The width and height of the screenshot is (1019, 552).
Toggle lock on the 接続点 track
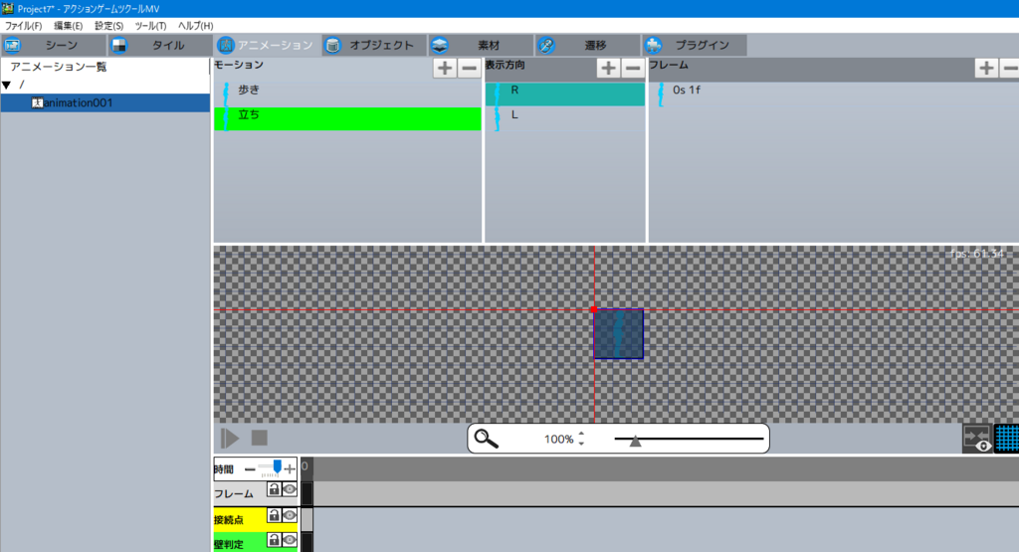tap(274, 515)
